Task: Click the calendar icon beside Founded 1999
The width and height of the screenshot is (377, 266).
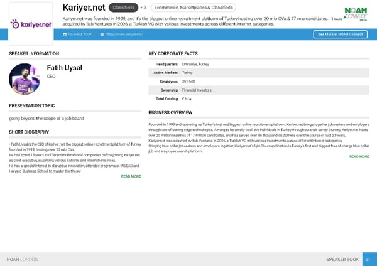Action: point(66,34)
